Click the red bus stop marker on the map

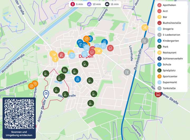pyautogui.click(x=158, y=94)
